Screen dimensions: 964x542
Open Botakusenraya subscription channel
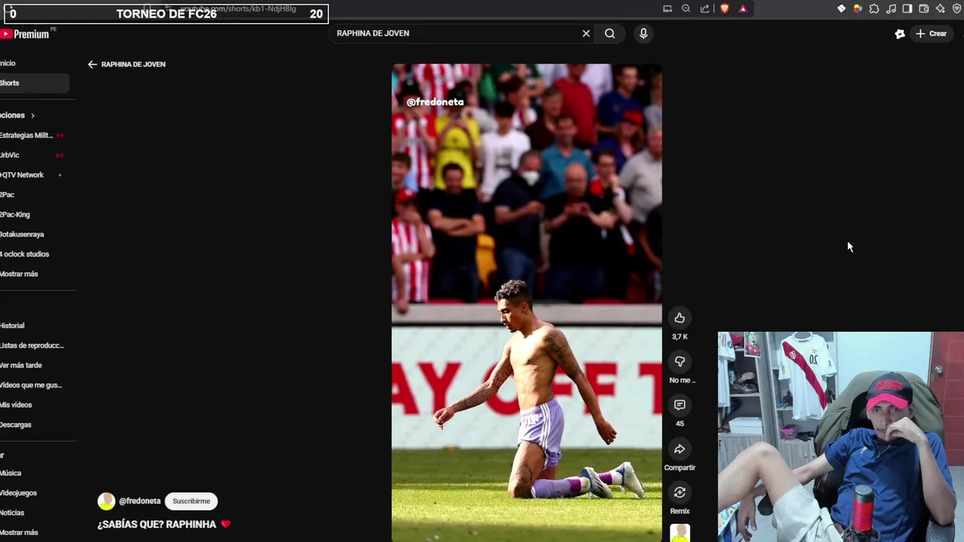[x=22, y=234]
